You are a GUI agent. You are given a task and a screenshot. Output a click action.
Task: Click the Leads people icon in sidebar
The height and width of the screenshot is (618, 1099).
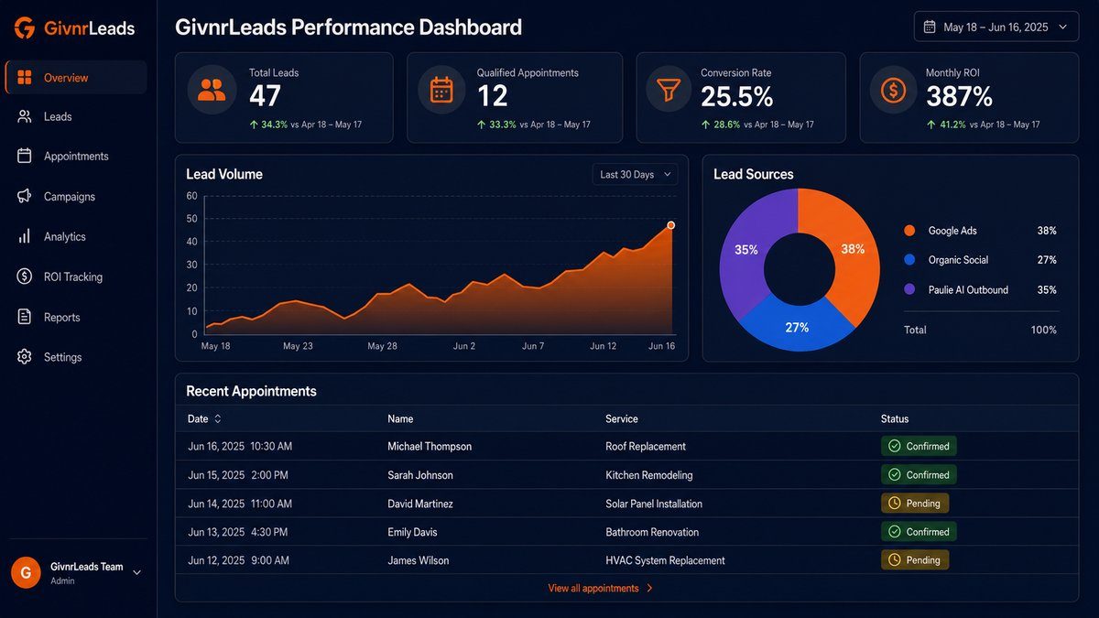[25, 116]
